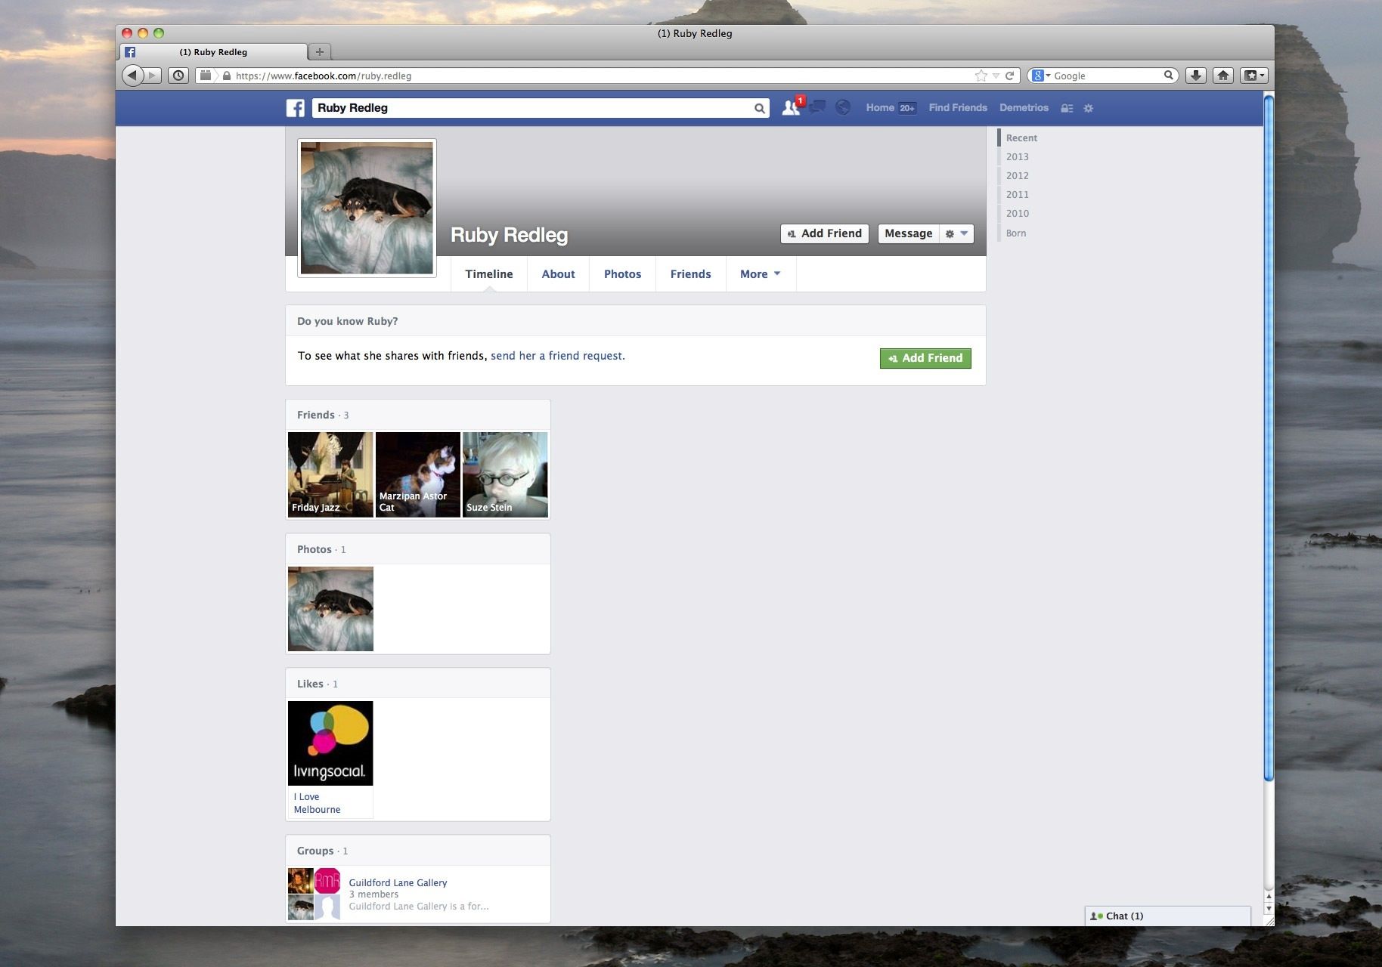Go forward with the browser forward arrow

(x=153, y=76)
